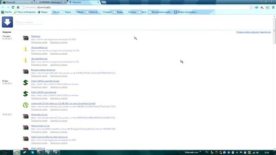
Task: Click the page's vertical scrollbar thumb
Action: (x=274, y=31)
